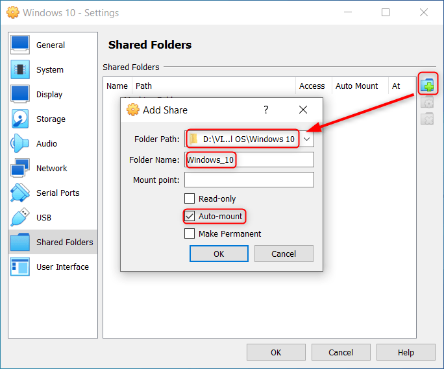Screen dimensions: 444x369
Task: Open Network settings page
Action: [51, 169]
